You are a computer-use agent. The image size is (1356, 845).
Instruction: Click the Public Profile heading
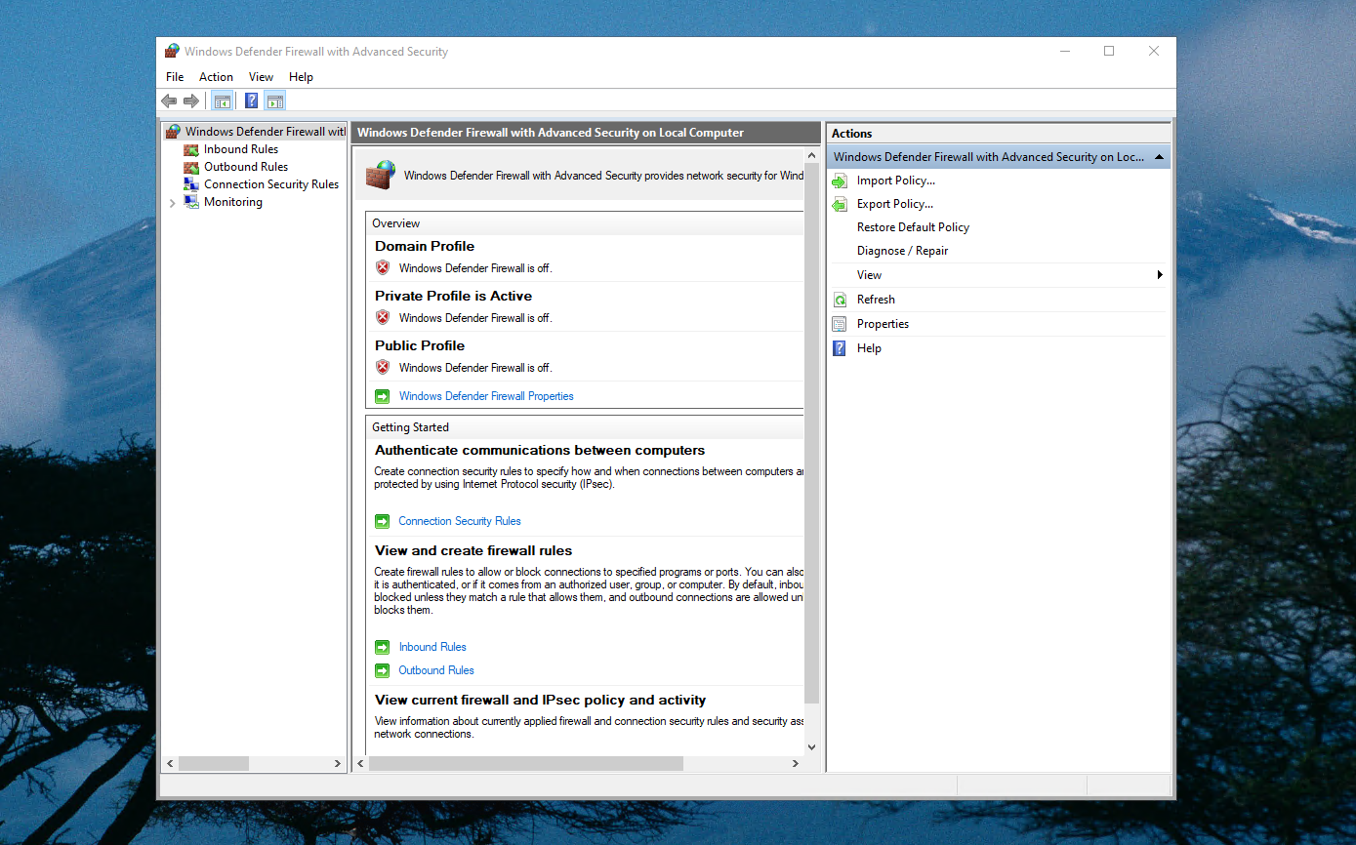coord(420,345)
